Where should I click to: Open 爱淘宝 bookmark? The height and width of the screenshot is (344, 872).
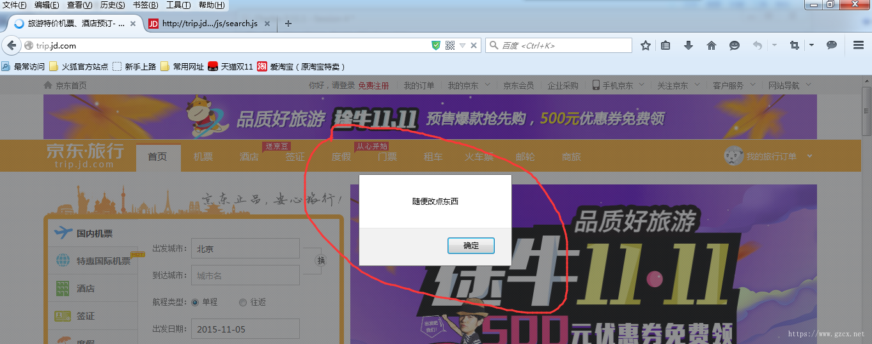point(301,66)
